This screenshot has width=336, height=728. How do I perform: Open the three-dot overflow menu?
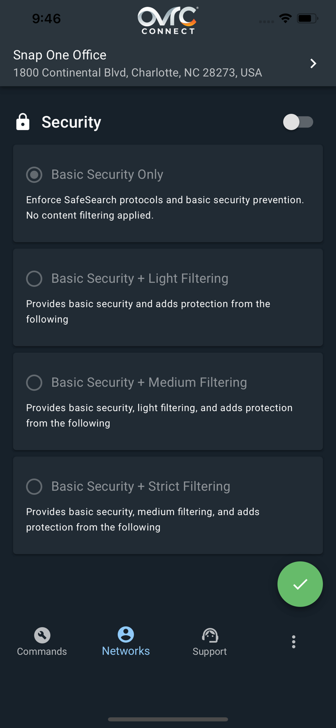pyautogui.click(x=294, y=641)
